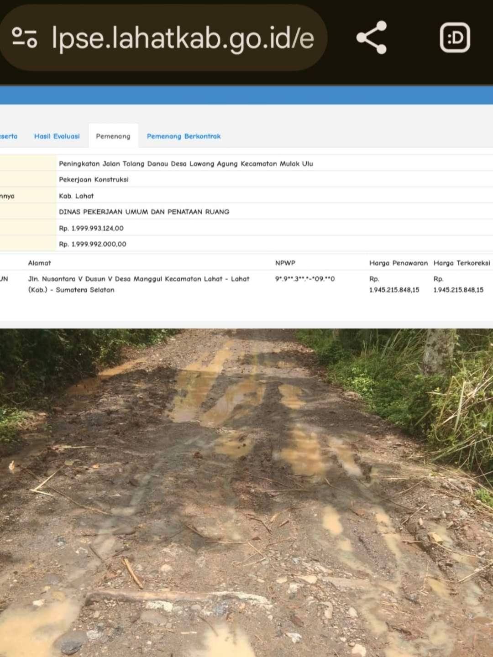Click DINAS PEKERJAAN UMUM DAN PENATAAN RUANG
This screenshot has width=493, height=657.
point(144,212)
